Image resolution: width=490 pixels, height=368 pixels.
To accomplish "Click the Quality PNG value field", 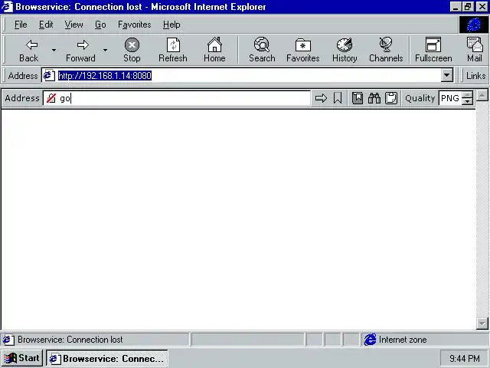I will tap(450, 98).
